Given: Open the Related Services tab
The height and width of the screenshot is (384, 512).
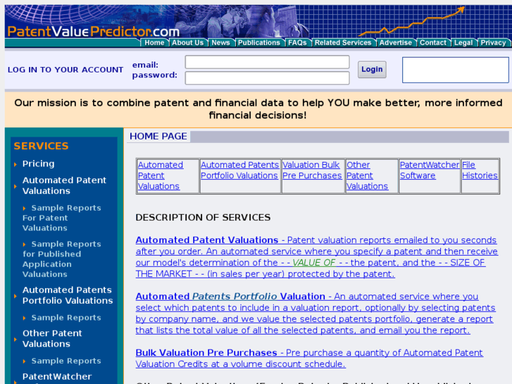Looking at the screenshot, I should pyautogui.click(x=343, y=43).
